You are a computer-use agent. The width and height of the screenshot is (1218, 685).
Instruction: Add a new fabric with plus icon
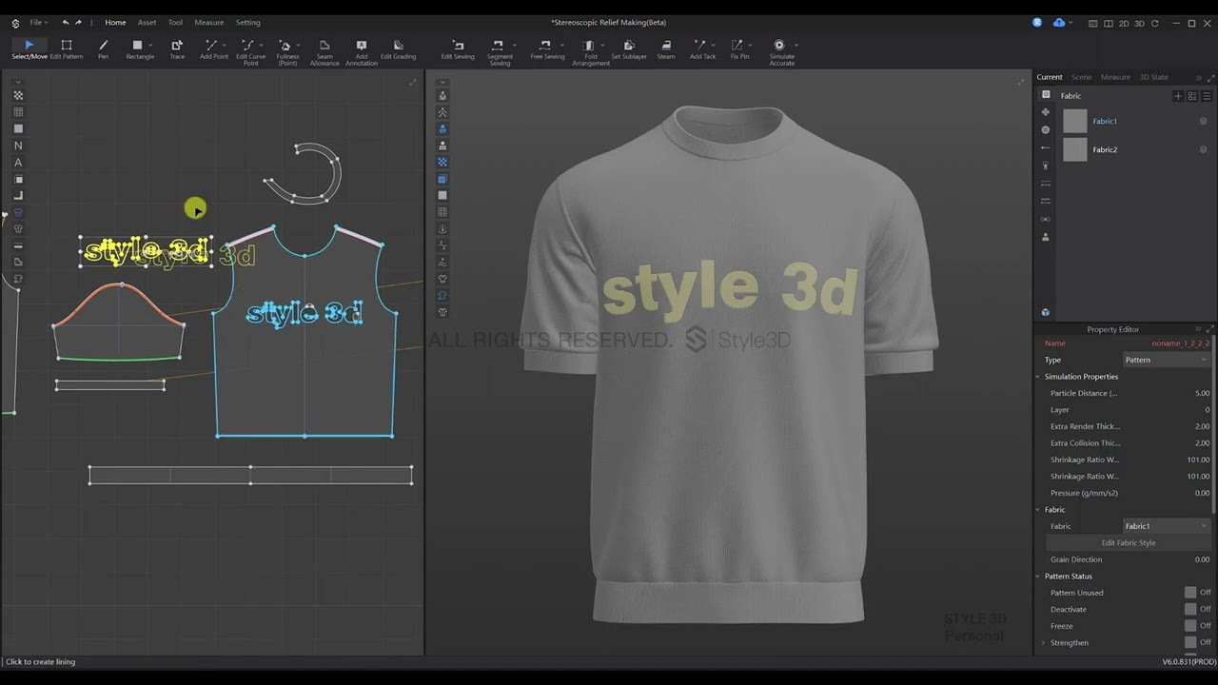coord(1178,96)
